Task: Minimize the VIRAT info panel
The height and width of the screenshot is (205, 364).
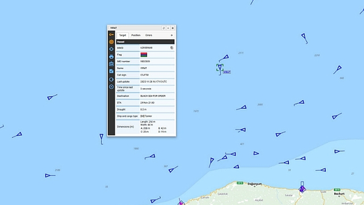Action: point(168,28)
